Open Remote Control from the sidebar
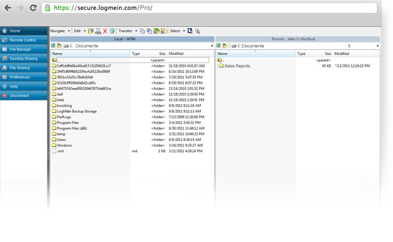The image size is (393, 242). (x=24, y=40)
